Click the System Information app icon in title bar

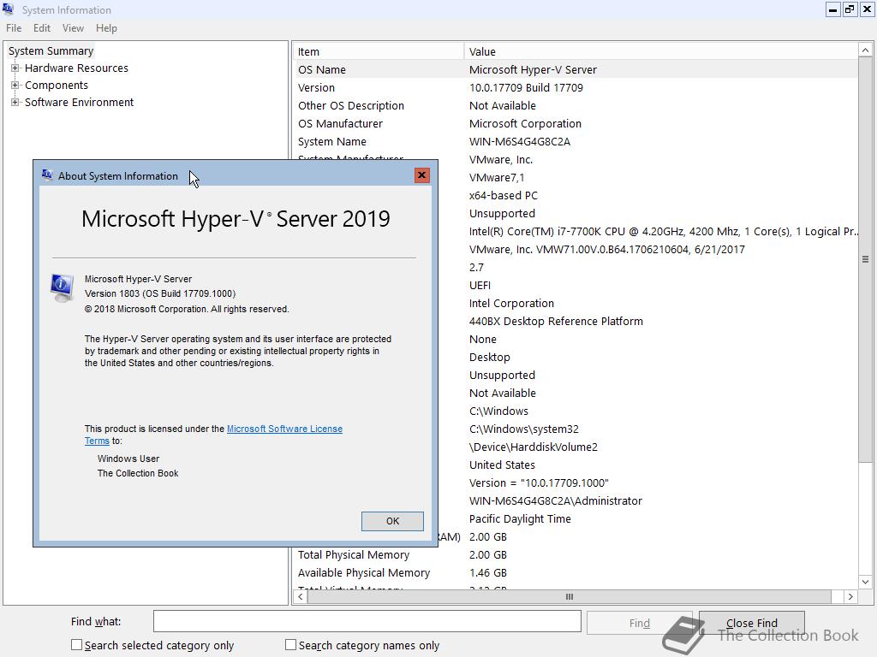click(8, 9)
